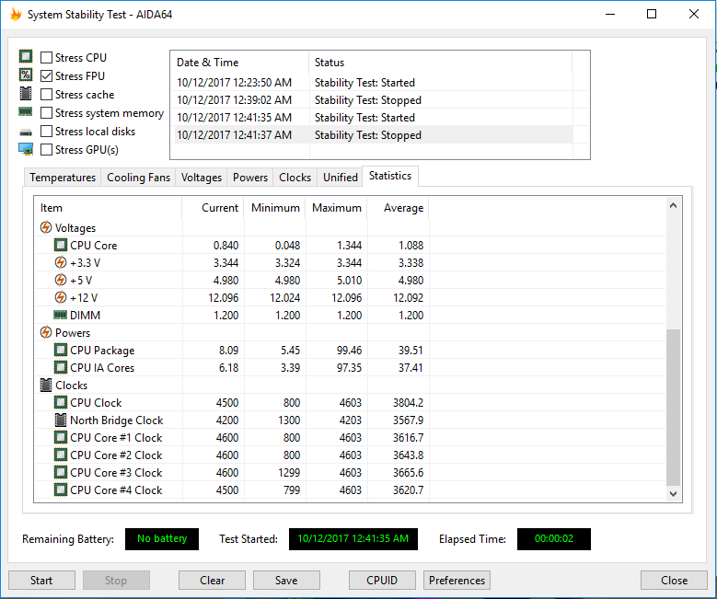Click the Maximum column header

[337, 208]
